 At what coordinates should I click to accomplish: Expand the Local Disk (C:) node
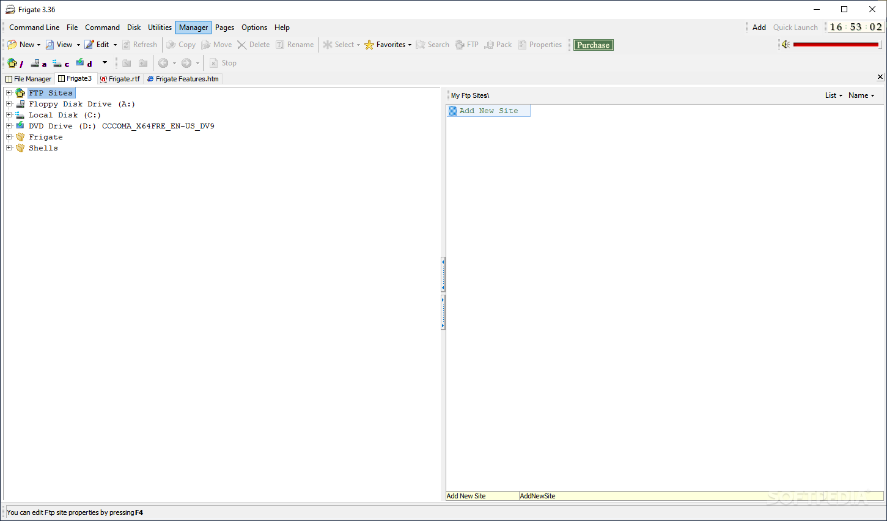(x=9, y=115)
